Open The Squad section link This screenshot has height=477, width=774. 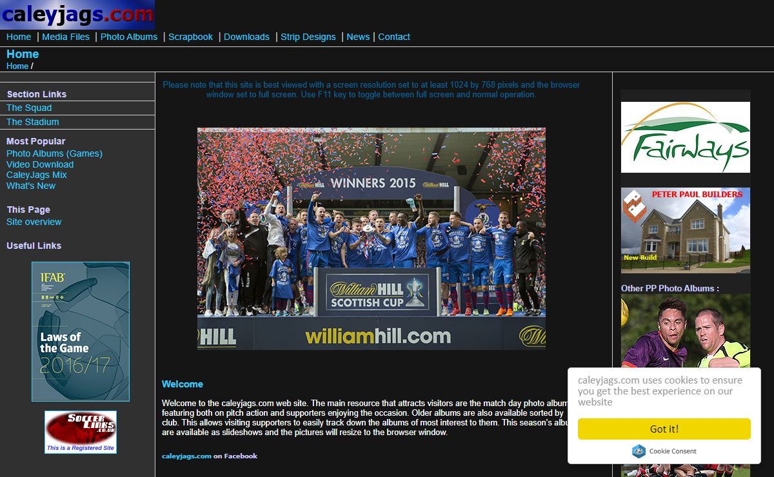pos(29,108)
